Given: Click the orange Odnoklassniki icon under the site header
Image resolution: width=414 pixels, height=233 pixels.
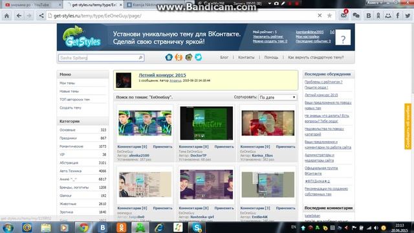Looking at the screenshot, I should pos(179,58).
